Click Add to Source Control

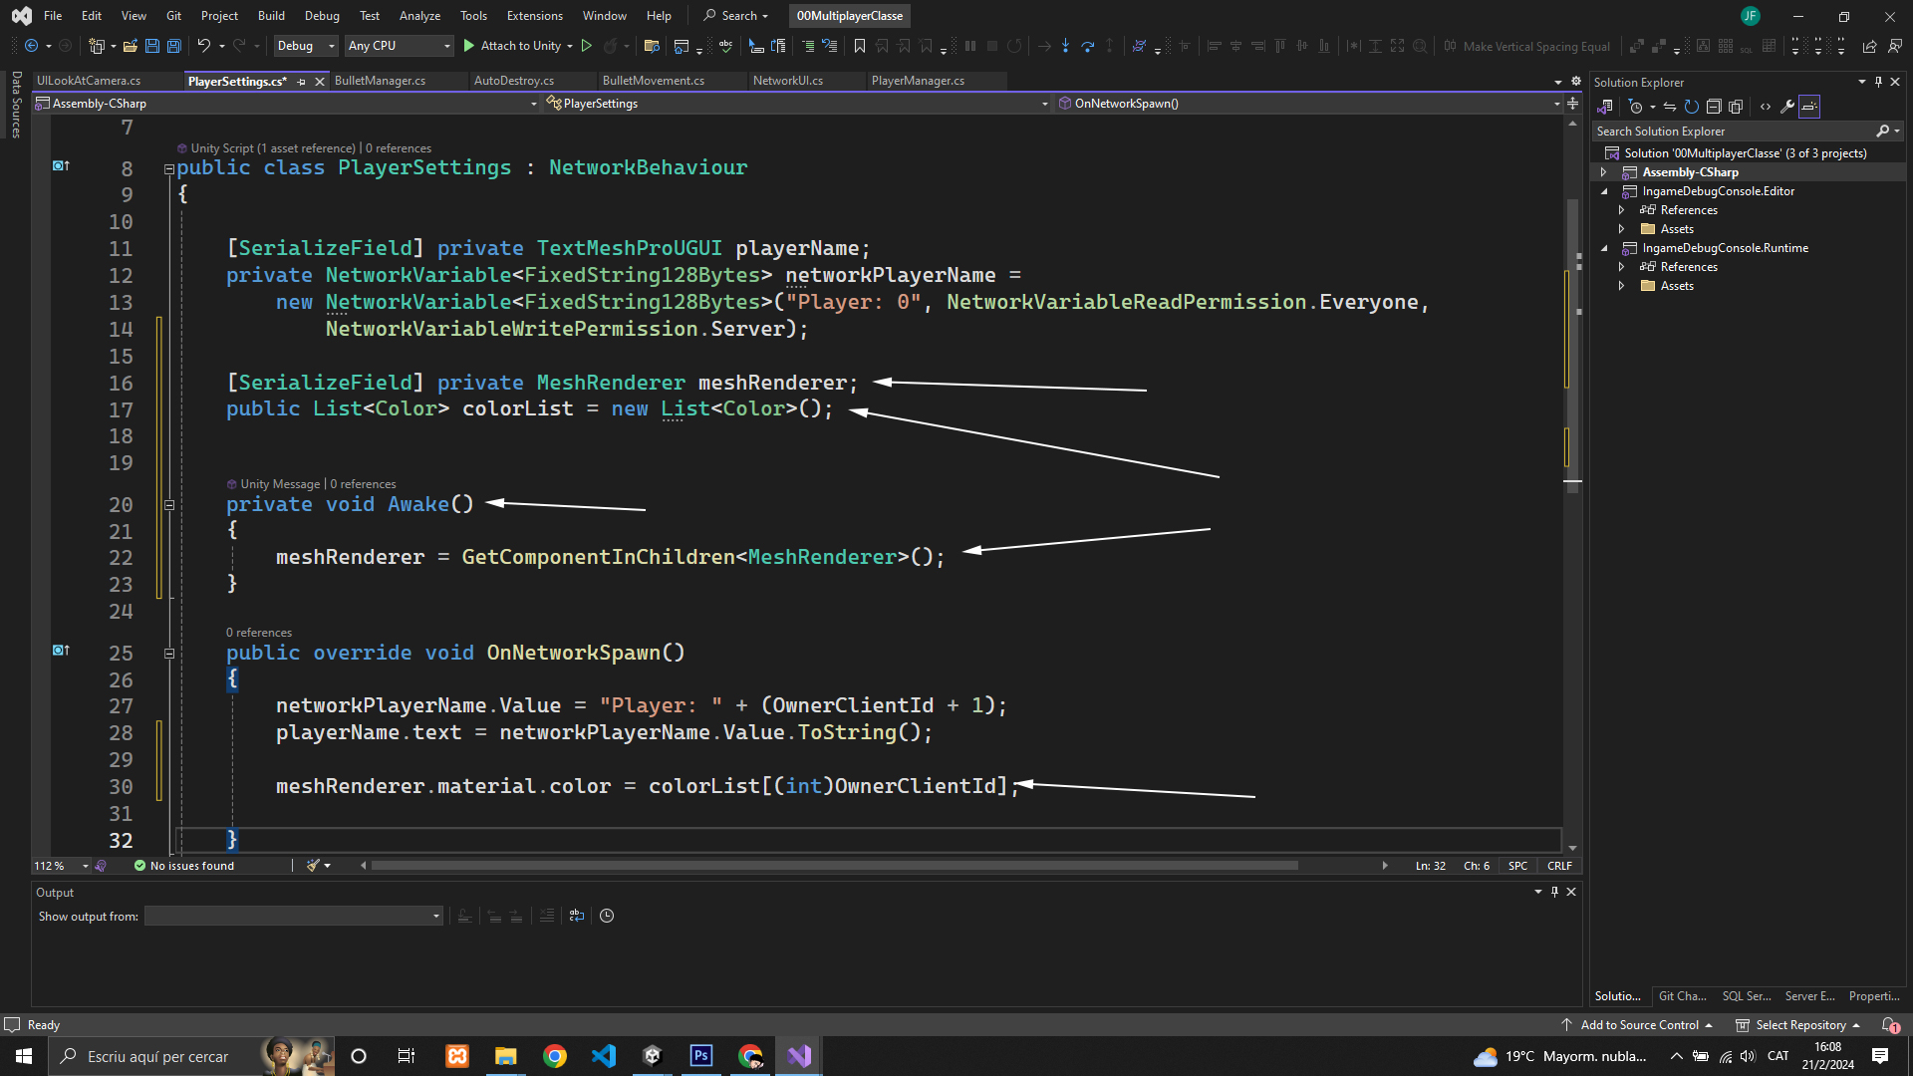pos(1638,1025)
